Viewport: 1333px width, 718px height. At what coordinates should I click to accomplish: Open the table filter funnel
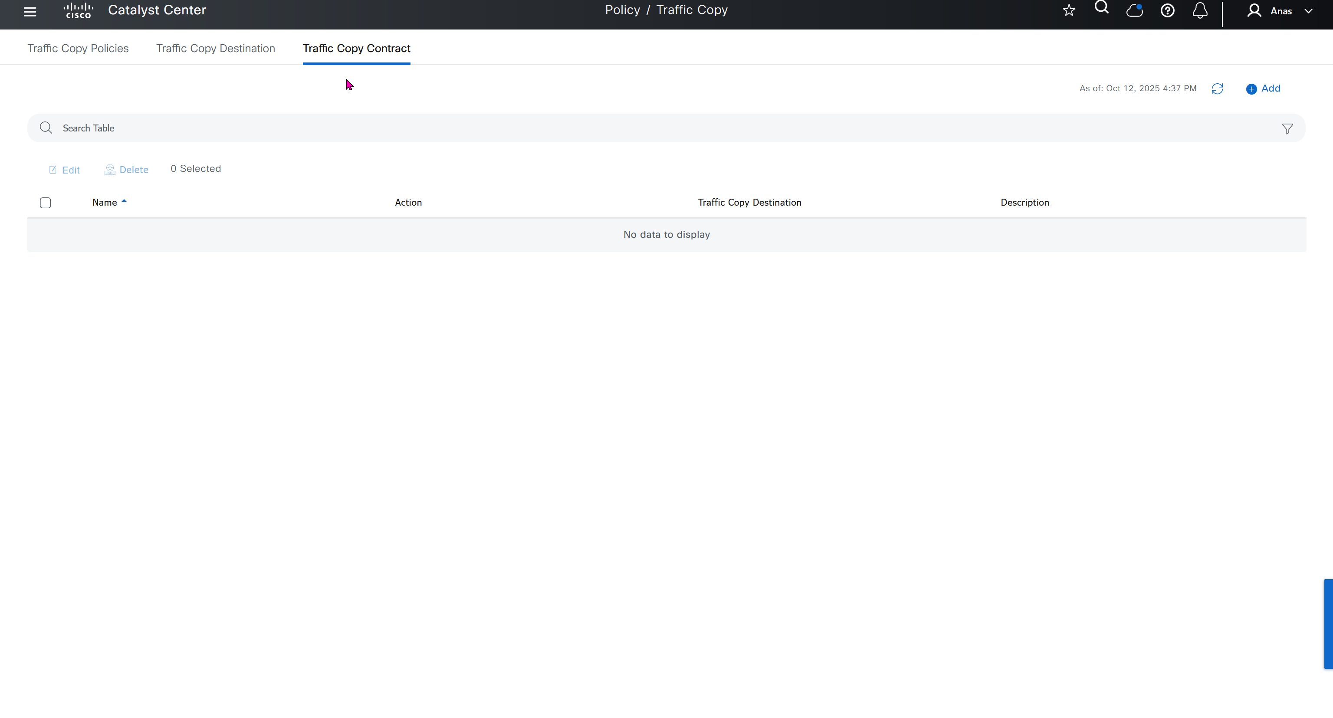pyautogui.click(x=1287, y=129)
